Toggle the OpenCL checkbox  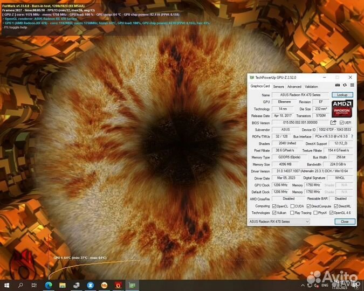click(274, 206)
